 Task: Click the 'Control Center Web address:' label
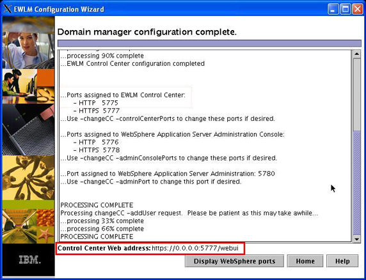[x=104, y=248]
